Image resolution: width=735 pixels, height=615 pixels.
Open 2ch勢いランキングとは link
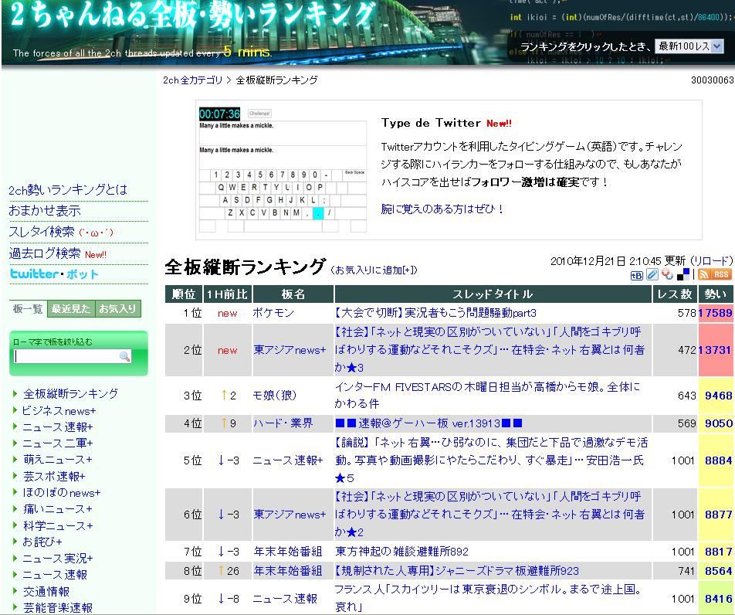(68, 190)
